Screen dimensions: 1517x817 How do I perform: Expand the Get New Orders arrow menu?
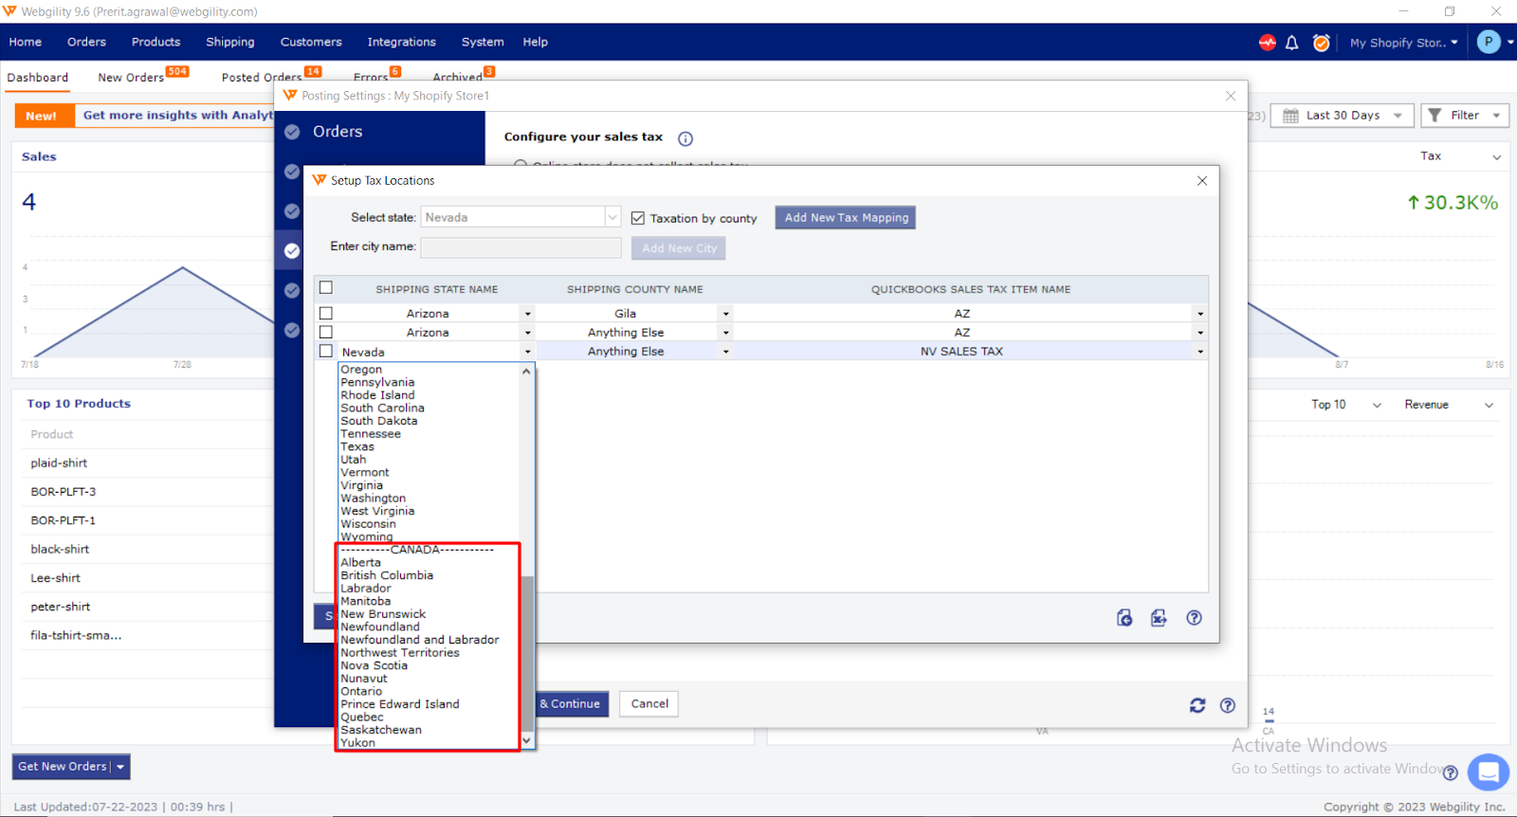pyautogui.click(x=120, y=767)
